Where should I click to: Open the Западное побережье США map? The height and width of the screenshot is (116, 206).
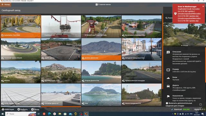pos(142,49)
